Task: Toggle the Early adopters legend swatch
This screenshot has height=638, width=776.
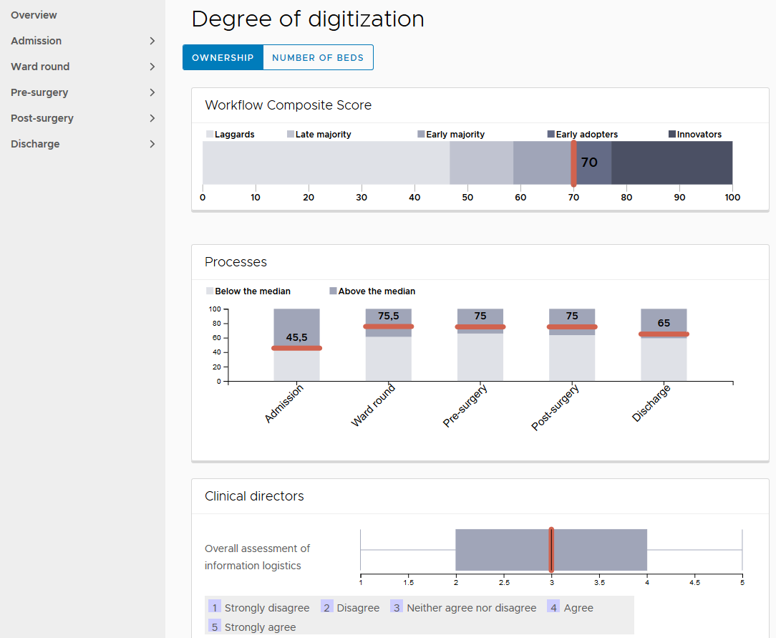Action: [551, 135]
